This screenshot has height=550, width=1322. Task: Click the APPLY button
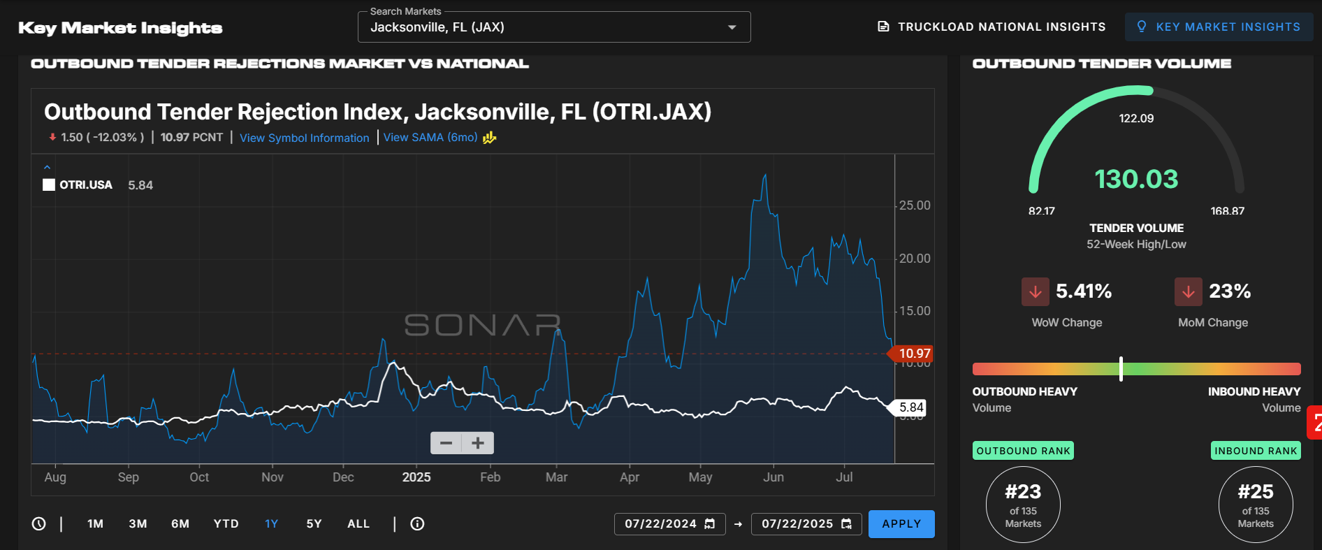tap(901, 523)
